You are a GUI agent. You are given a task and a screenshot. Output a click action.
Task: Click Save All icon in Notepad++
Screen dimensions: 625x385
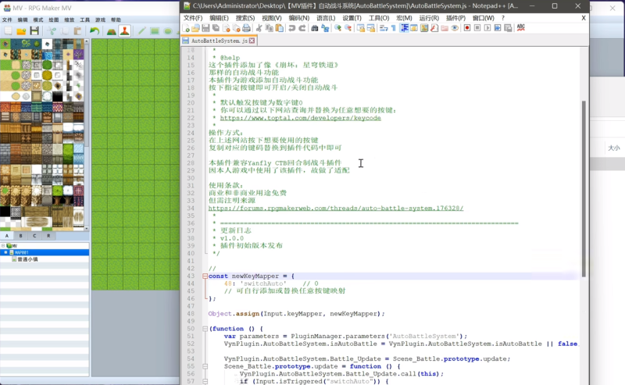click(x=216, y=28)
